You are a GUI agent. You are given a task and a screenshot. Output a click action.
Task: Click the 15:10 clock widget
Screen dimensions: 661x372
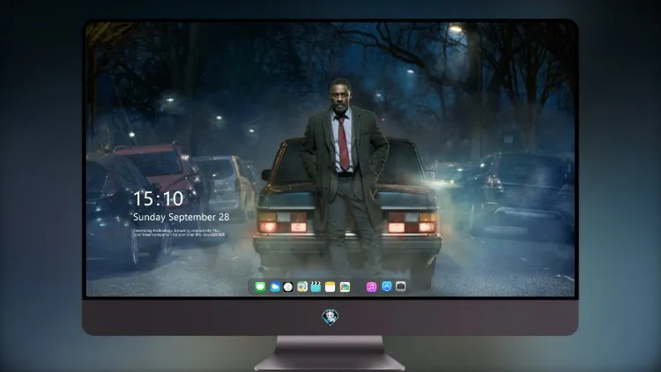158,198
